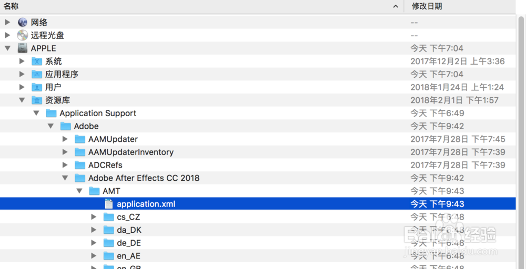Image resolution: width=526 pixels, height=269 pixels.
Task: Select the da_DK folder name
Action: [129, 230]
